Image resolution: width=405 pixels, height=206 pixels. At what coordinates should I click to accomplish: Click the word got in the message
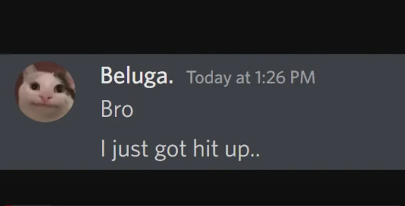[171, 150]
